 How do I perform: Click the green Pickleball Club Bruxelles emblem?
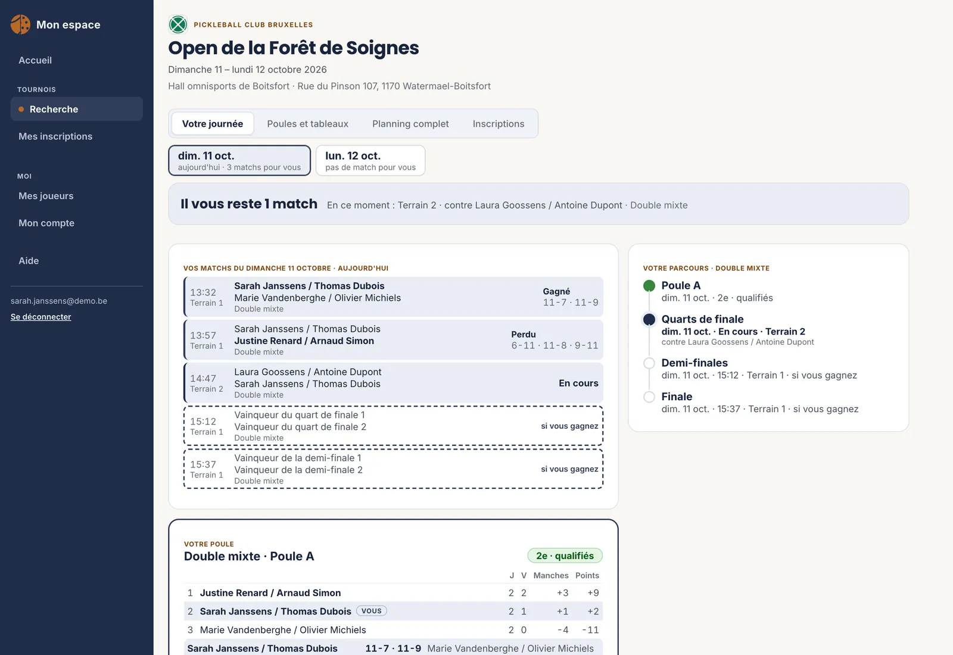click(x=178, y=24)
